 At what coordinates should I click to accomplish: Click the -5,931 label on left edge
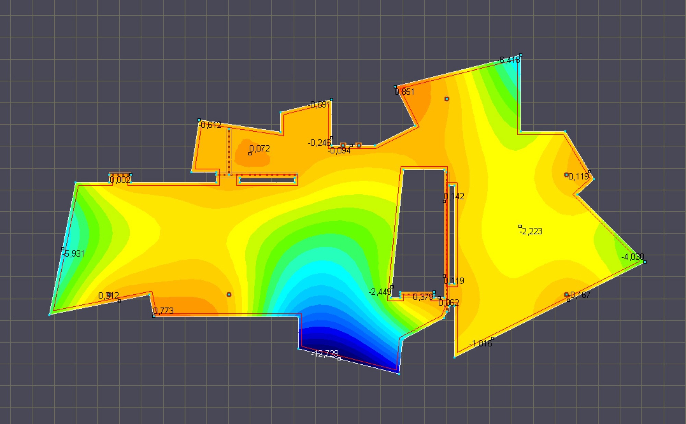pyautogui.click(x=74, y=254)
